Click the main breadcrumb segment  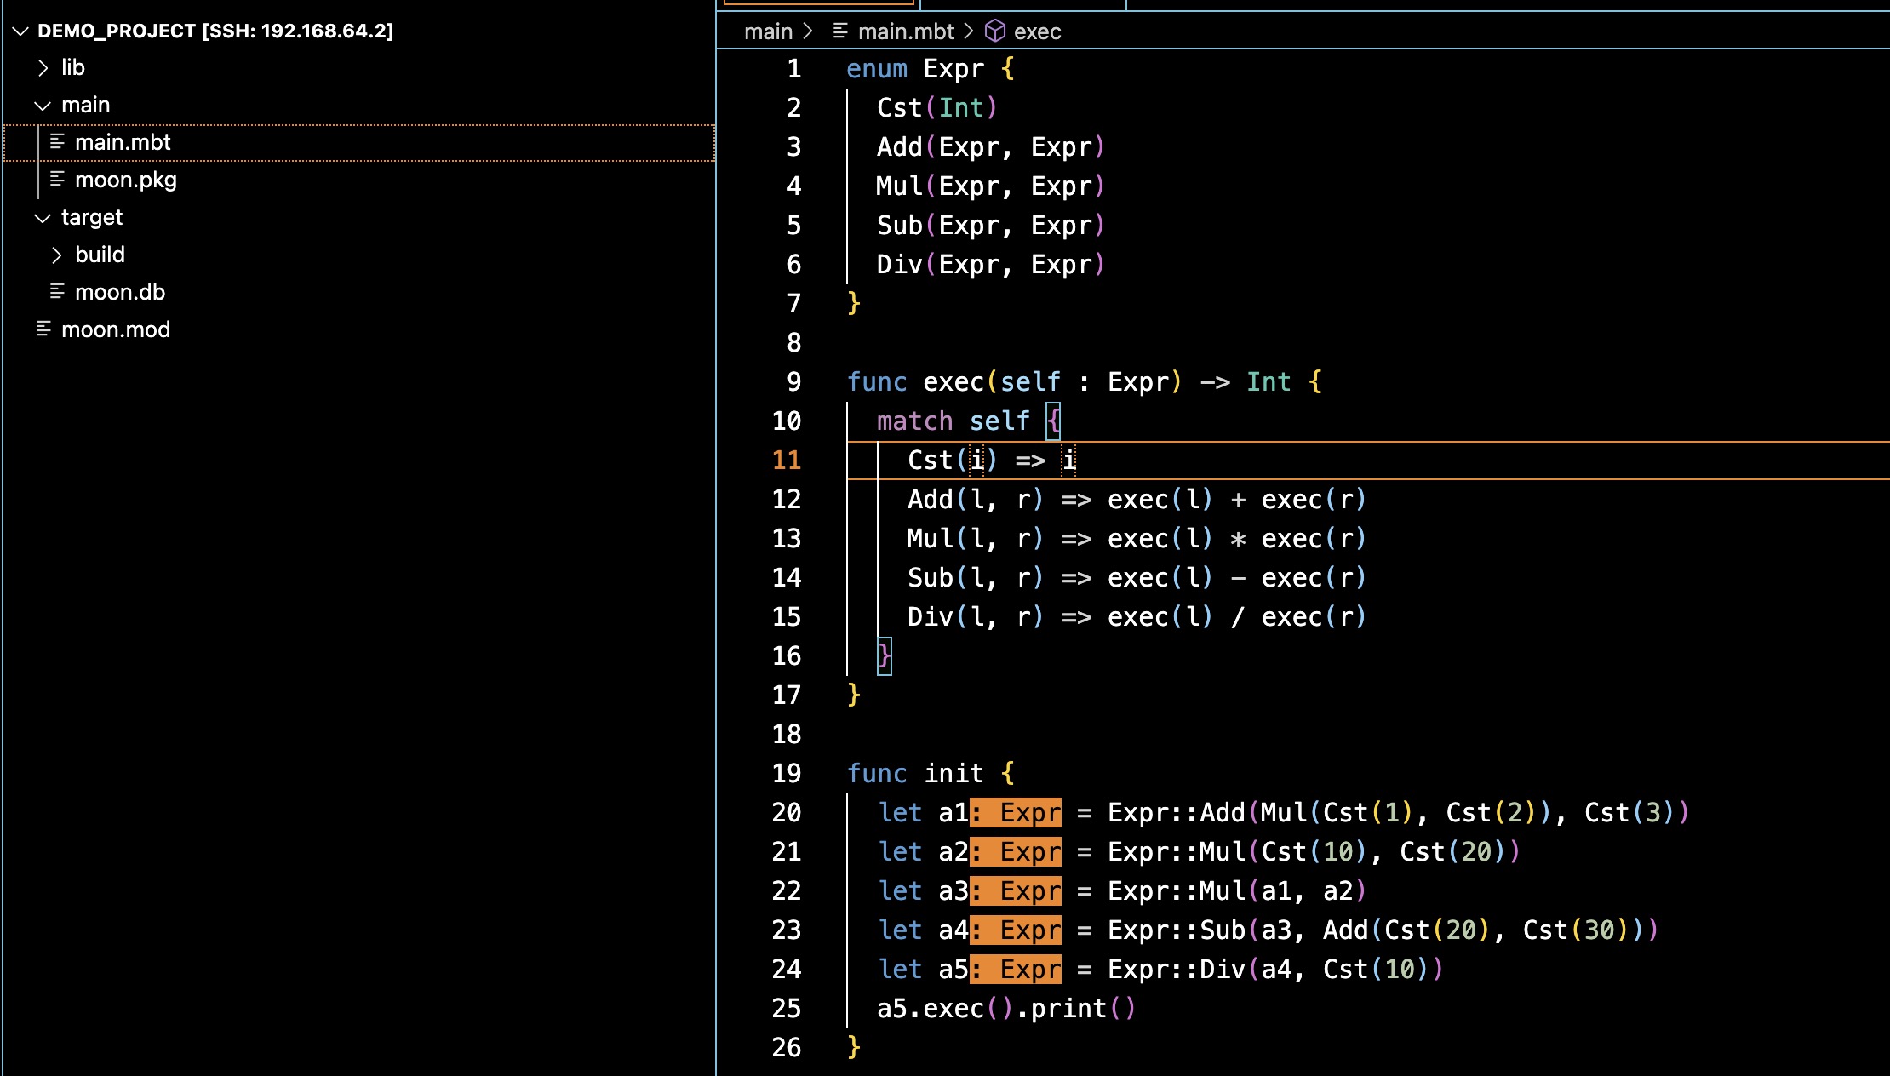[x=768, y=32]
